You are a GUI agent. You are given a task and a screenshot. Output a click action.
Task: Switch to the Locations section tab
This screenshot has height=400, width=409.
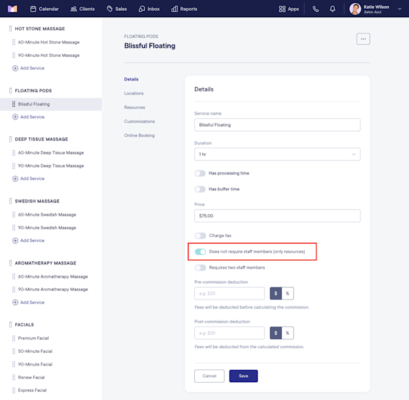point(134,93)
